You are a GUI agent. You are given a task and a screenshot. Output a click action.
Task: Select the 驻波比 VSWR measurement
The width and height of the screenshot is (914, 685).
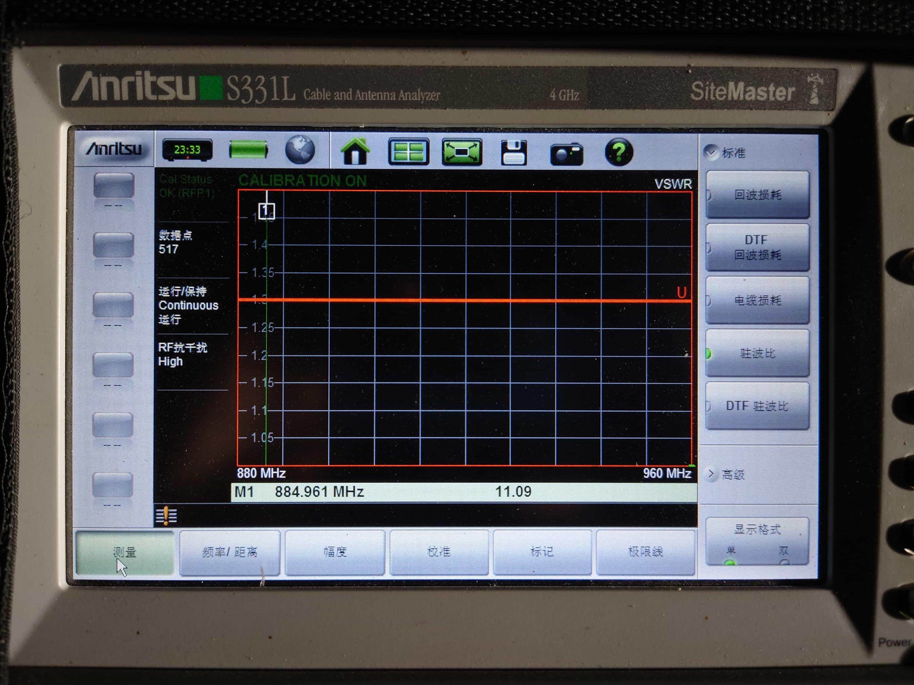757,353
